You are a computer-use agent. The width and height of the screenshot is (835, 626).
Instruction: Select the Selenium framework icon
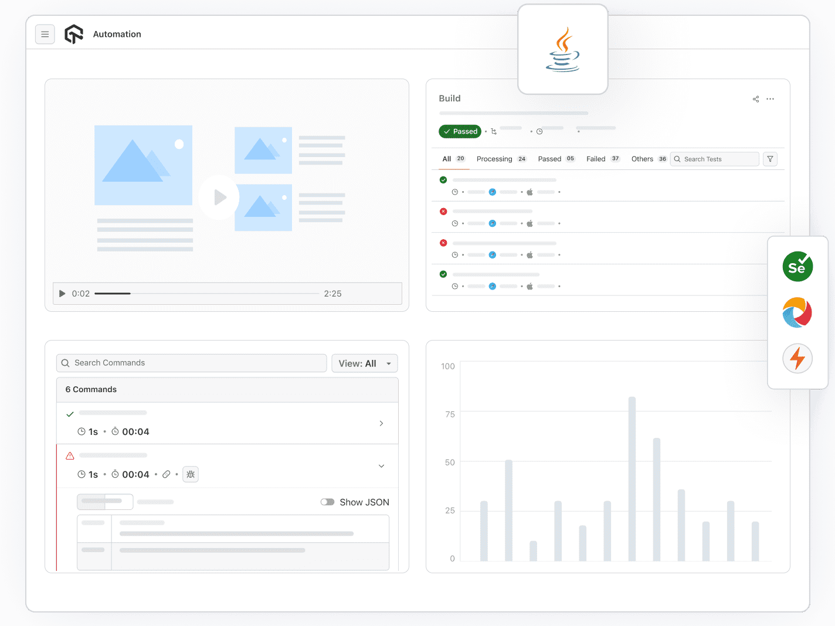797,267
